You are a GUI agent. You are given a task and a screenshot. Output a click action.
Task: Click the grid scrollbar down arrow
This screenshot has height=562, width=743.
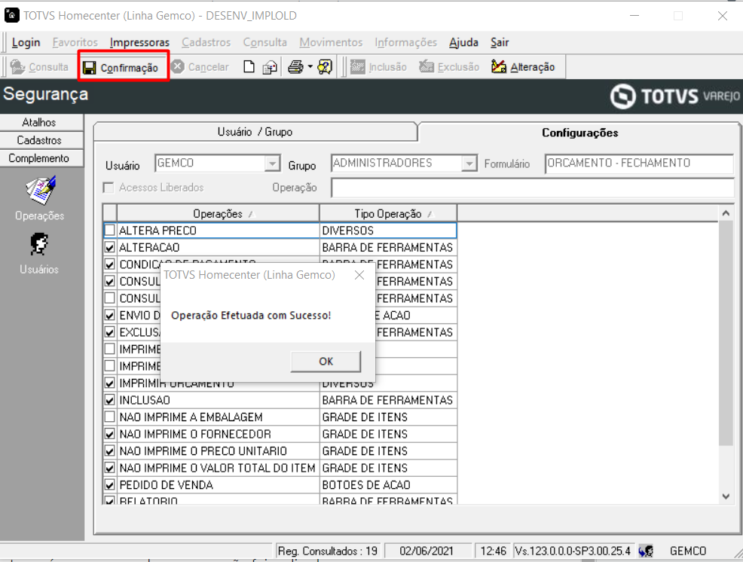tap(726, 496)
